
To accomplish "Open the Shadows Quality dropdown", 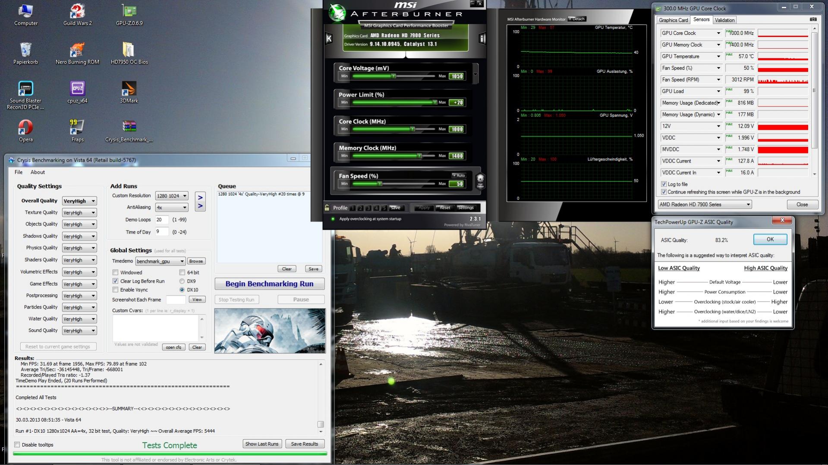I will coord(79,236).
